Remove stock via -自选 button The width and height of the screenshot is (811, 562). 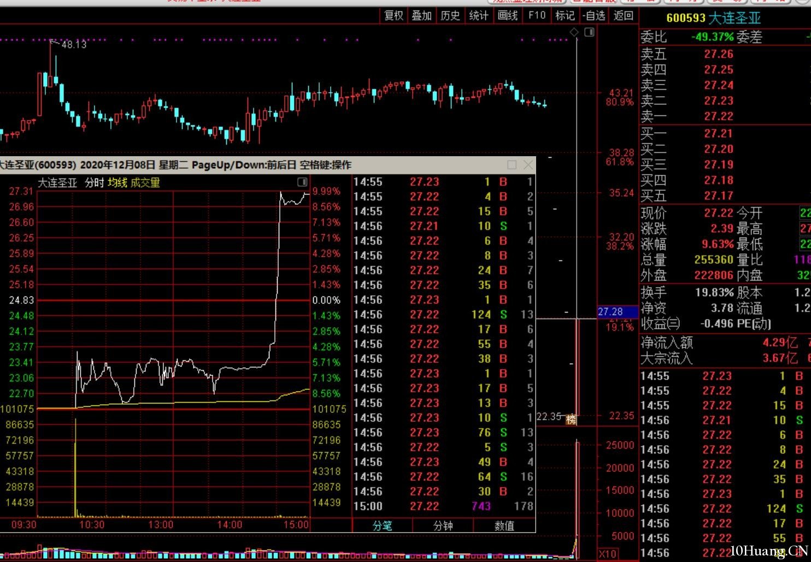[594, 15]
